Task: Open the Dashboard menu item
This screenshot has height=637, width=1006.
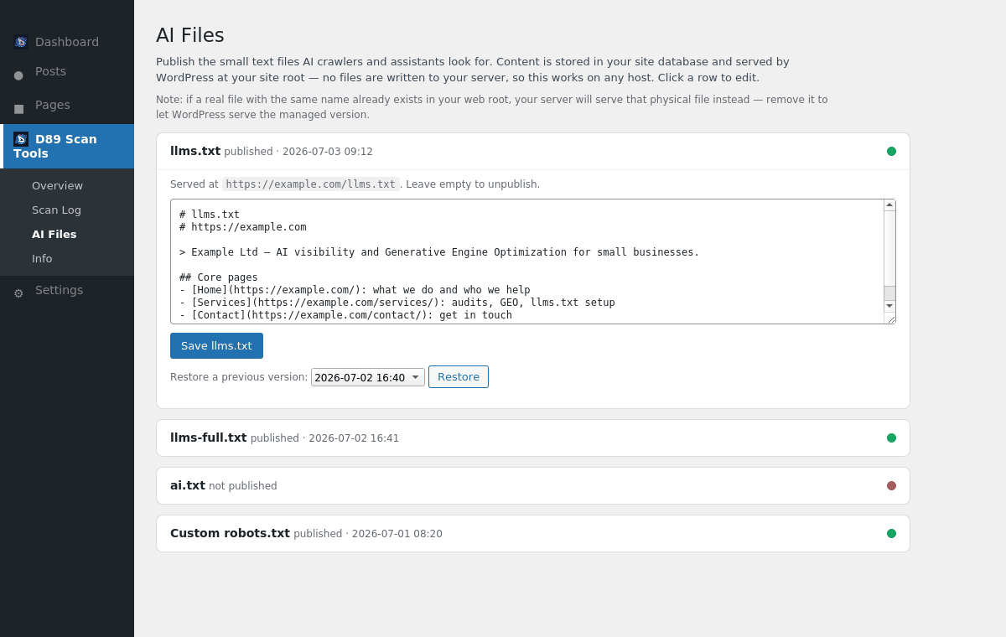Action: coord(67,42)
